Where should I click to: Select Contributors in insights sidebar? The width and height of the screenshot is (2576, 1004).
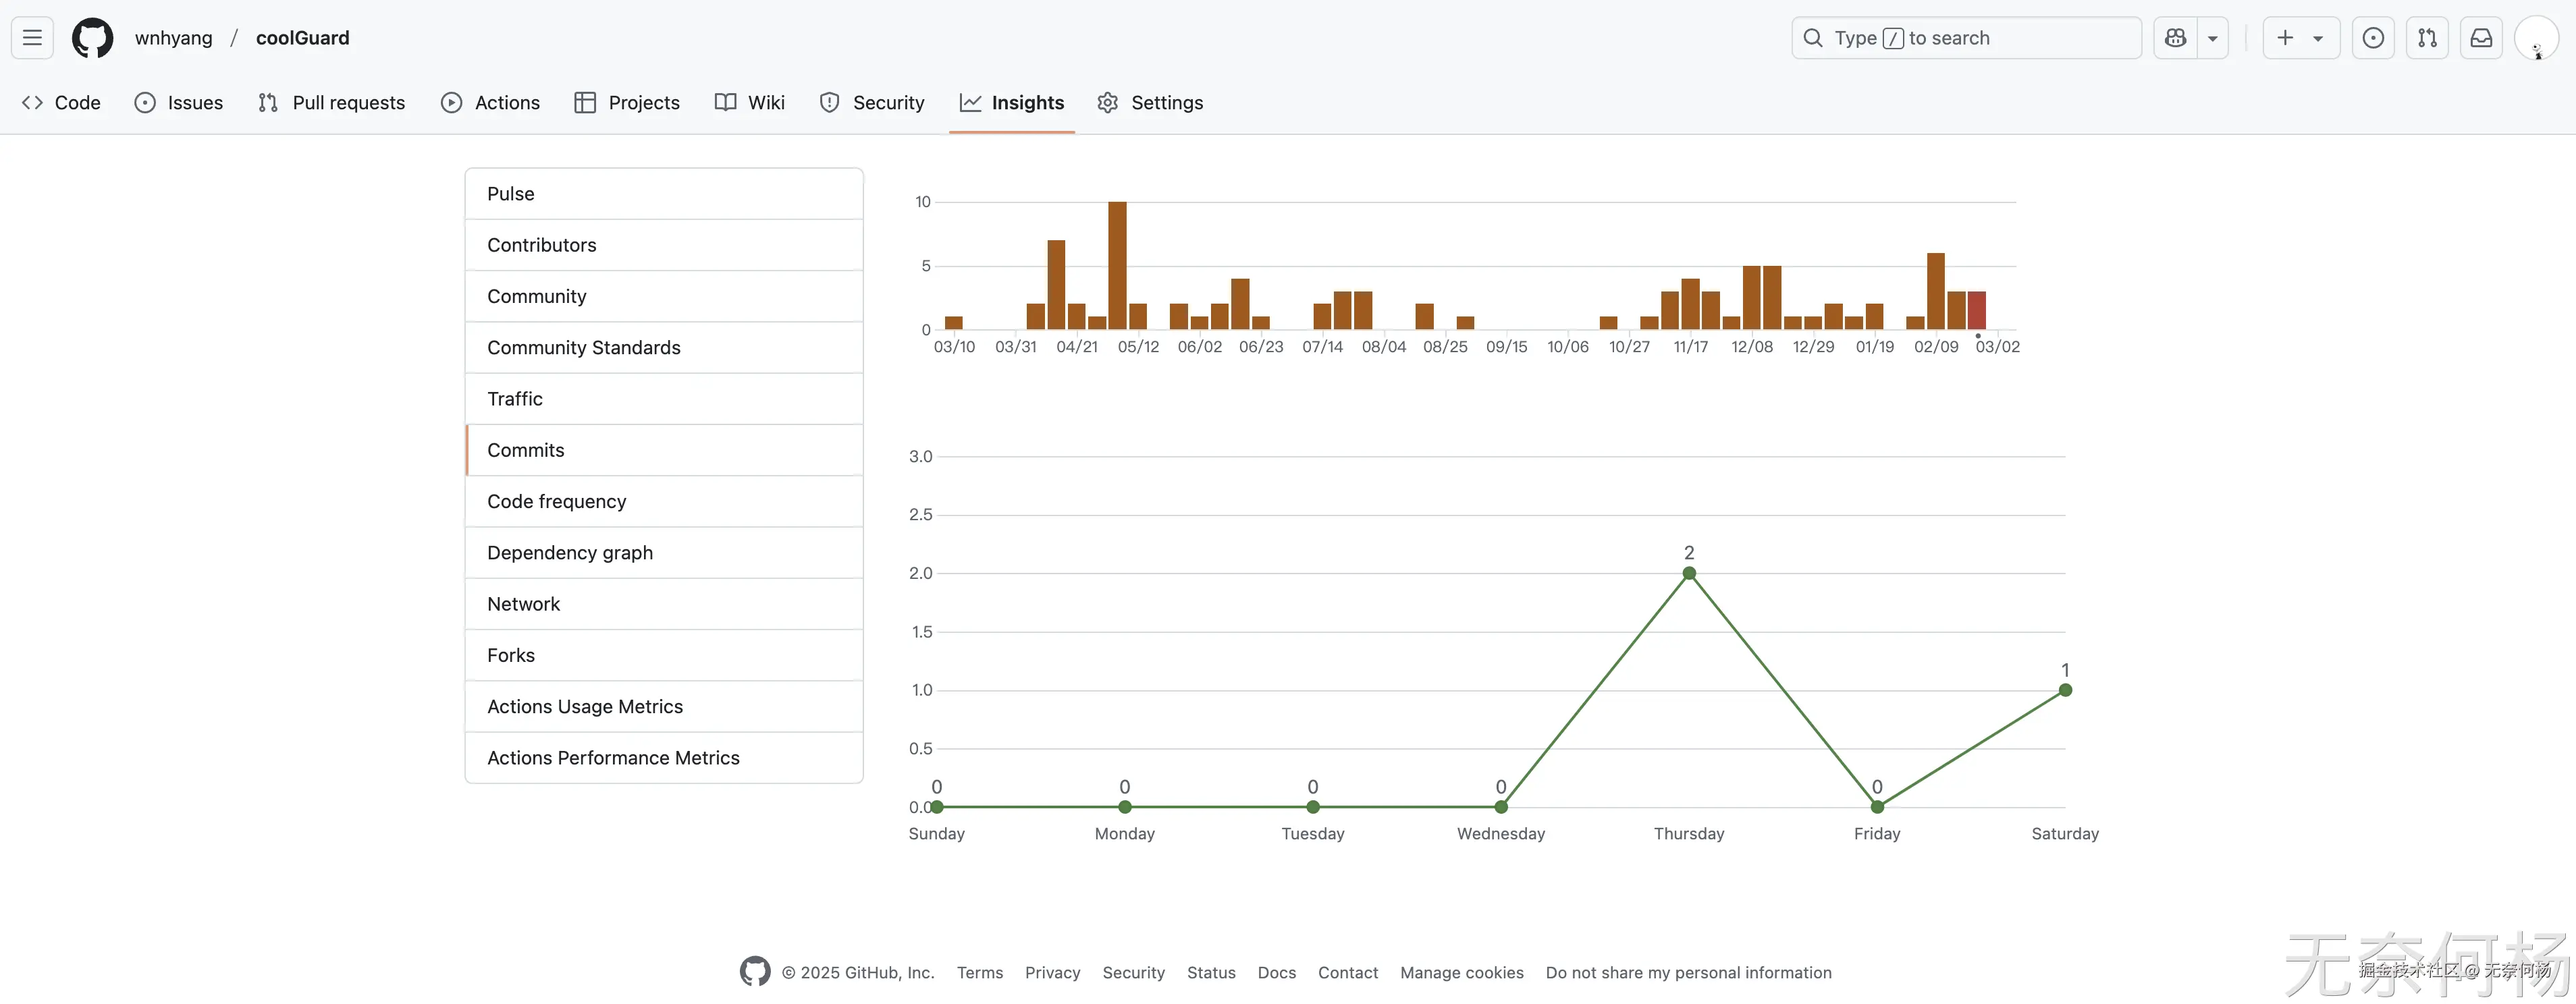[x=541, y=245]
